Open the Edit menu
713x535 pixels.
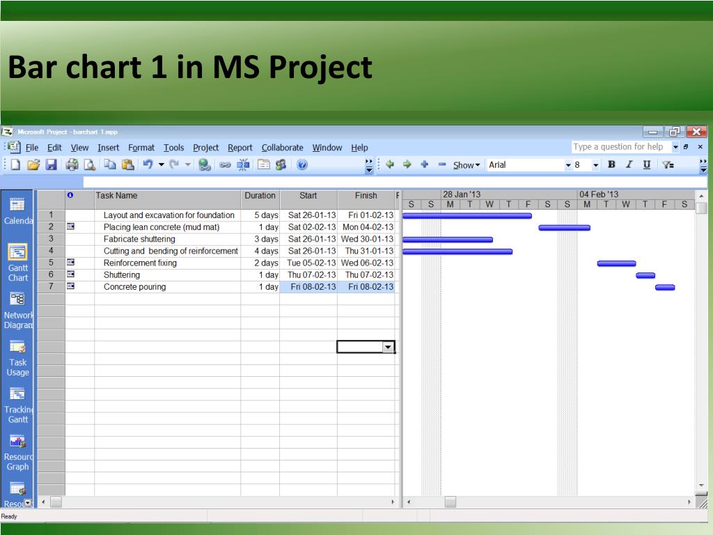[54, 148]
